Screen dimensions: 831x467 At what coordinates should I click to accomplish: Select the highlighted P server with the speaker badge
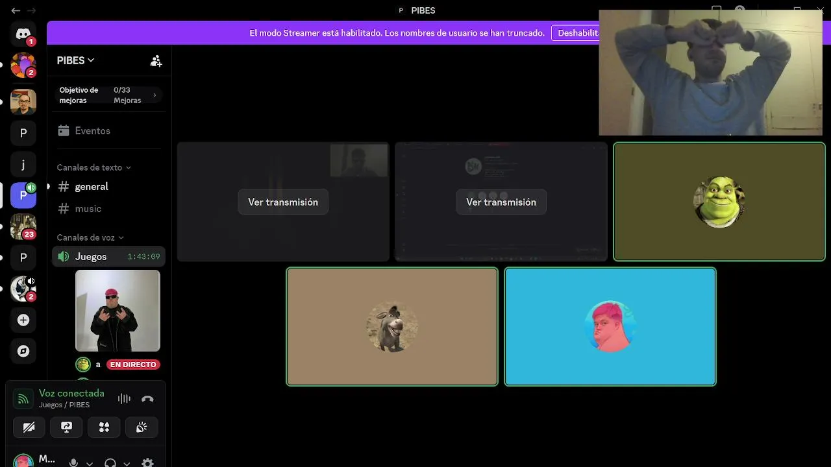pos(23,195)
